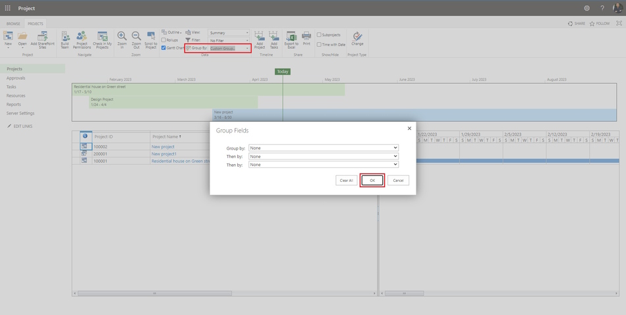Open the New project link
The image size is (626, 315).
coord(163,146)
